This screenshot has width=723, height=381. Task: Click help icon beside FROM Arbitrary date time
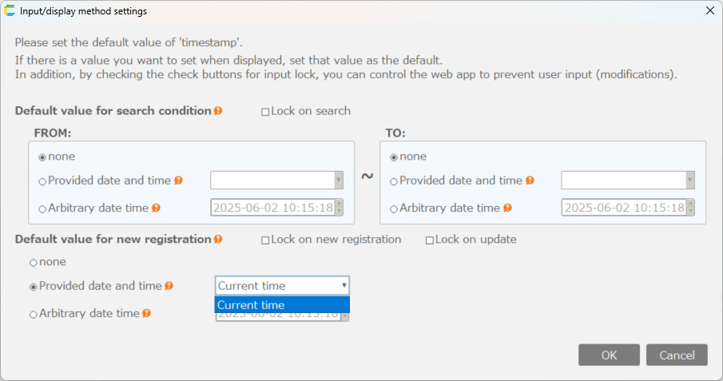157,208
